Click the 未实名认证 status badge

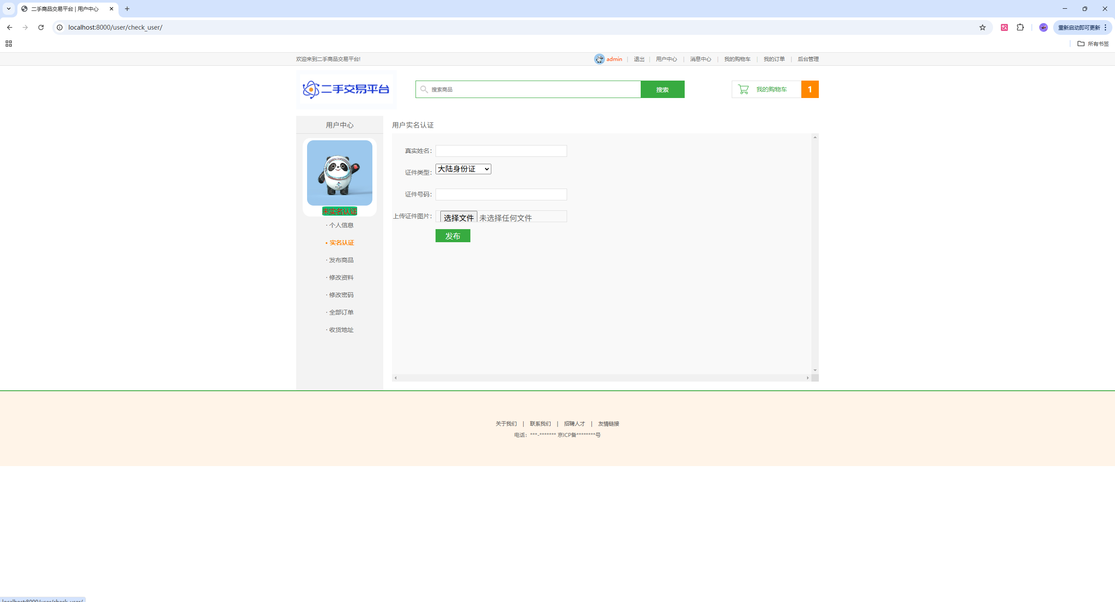pos(340,211)
